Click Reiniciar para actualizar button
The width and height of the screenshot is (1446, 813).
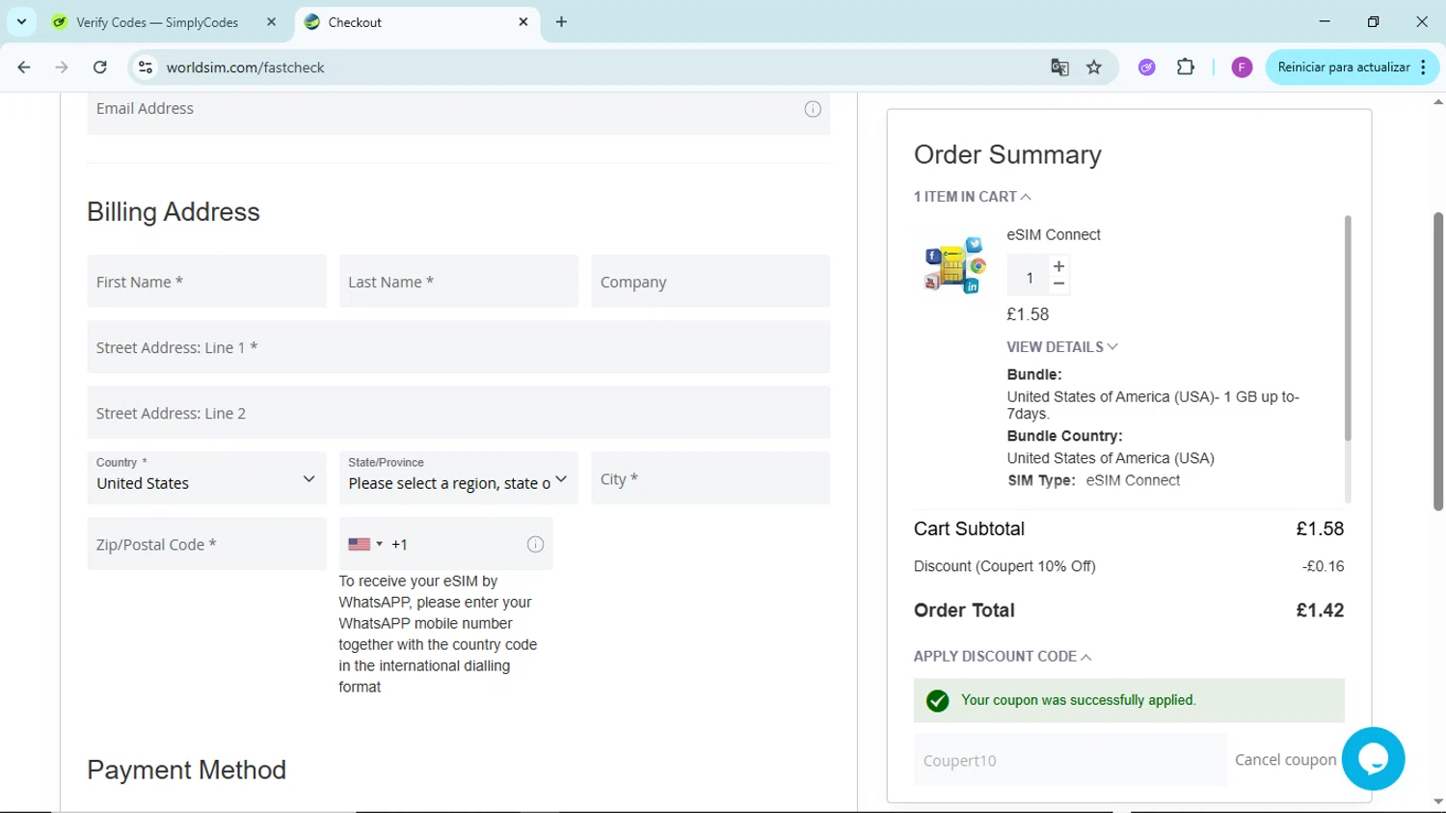click(1343, 68)
